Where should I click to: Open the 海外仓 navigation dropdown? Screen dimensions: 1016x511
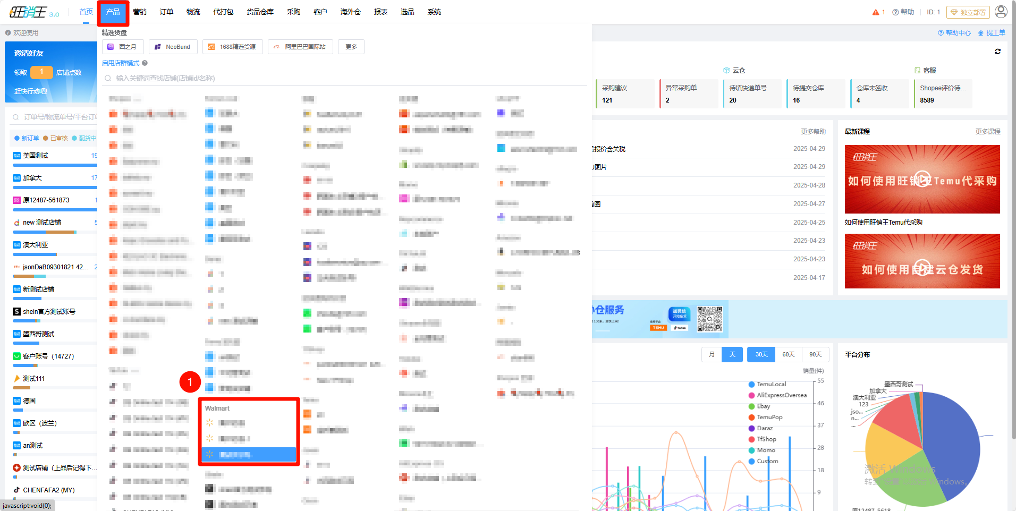[x=350, y=12]
